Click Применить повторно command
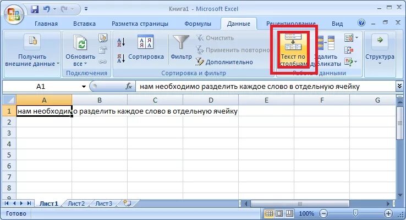 [233, 50]
